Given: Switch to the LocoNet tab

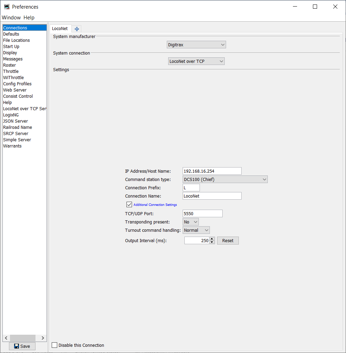Looking at the screenshot, I should pyautogui.click(x=60, y=29).
